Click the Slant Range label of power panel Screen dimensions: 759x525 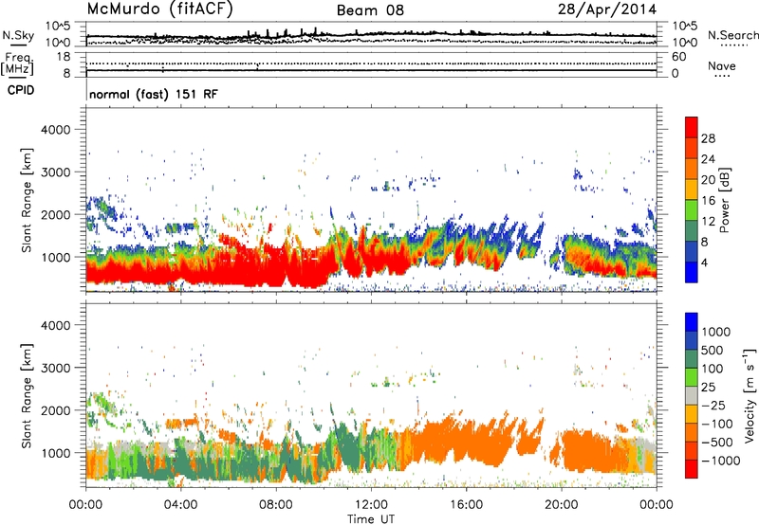point(27,200)
